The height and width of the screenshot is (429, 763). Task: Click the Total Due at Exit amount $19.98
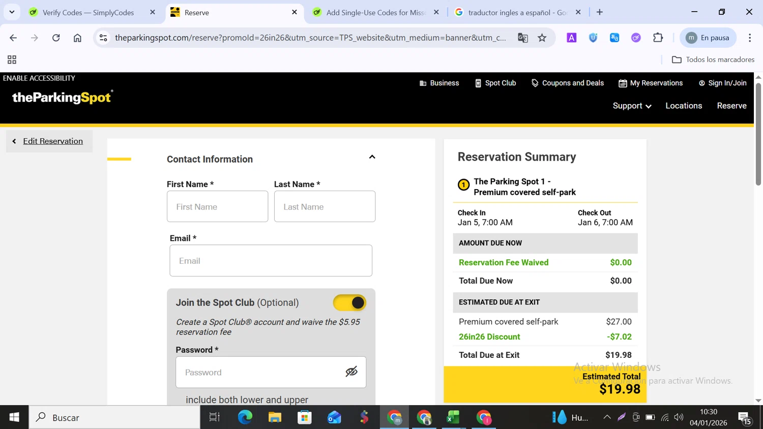click(x=619, y=355)
